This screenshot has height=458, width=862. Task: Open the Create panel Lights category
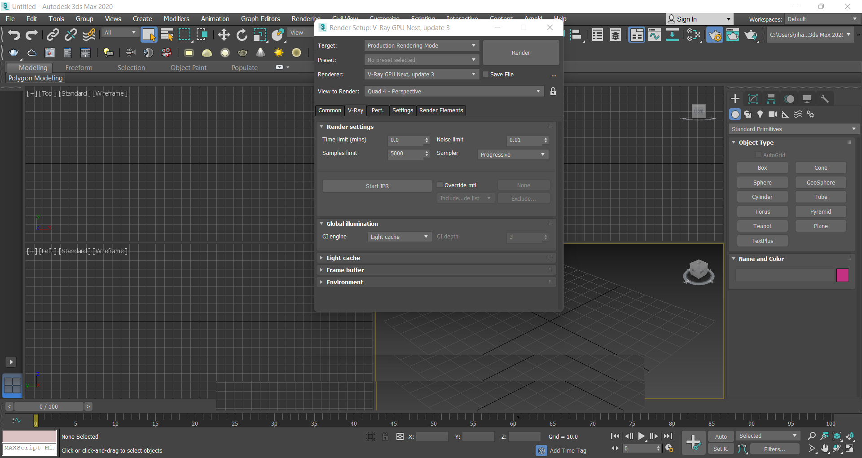[760, 114]
